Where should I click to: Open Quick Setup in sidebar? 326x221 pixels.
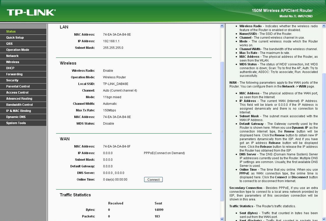pos(23,38)
